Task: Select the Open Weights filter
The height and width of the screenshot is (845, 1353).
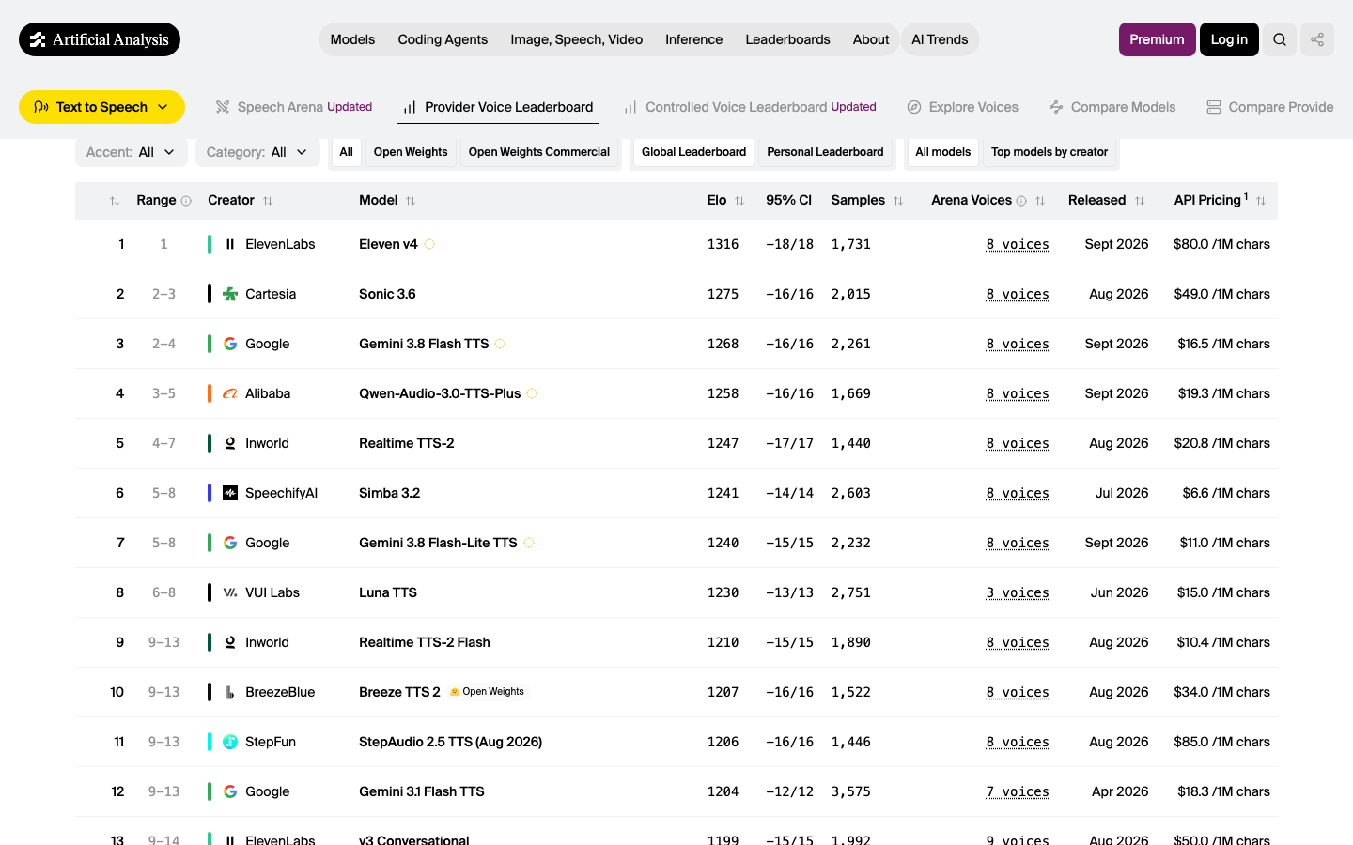Action: [411, 152]
